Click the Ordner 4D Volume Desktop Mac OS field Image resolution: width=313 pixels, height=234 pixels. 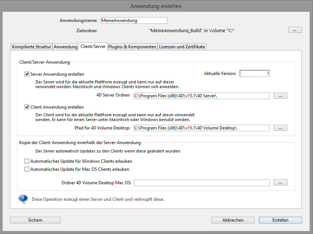coord(201,182)
